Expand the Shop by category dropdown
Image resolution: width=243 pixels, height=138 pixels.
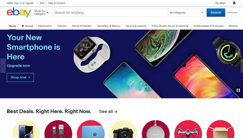(41, 12)
